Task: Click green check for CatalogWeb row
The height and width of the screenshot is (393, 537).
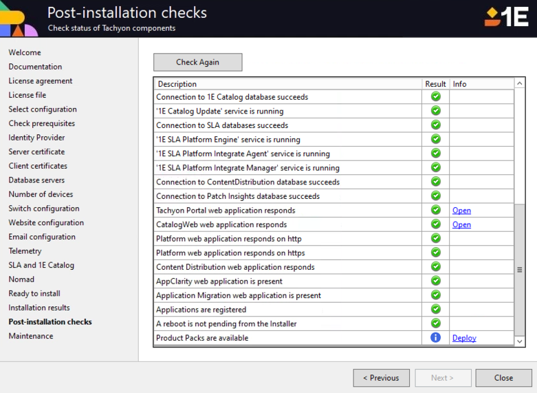Action: click(435, 224)
